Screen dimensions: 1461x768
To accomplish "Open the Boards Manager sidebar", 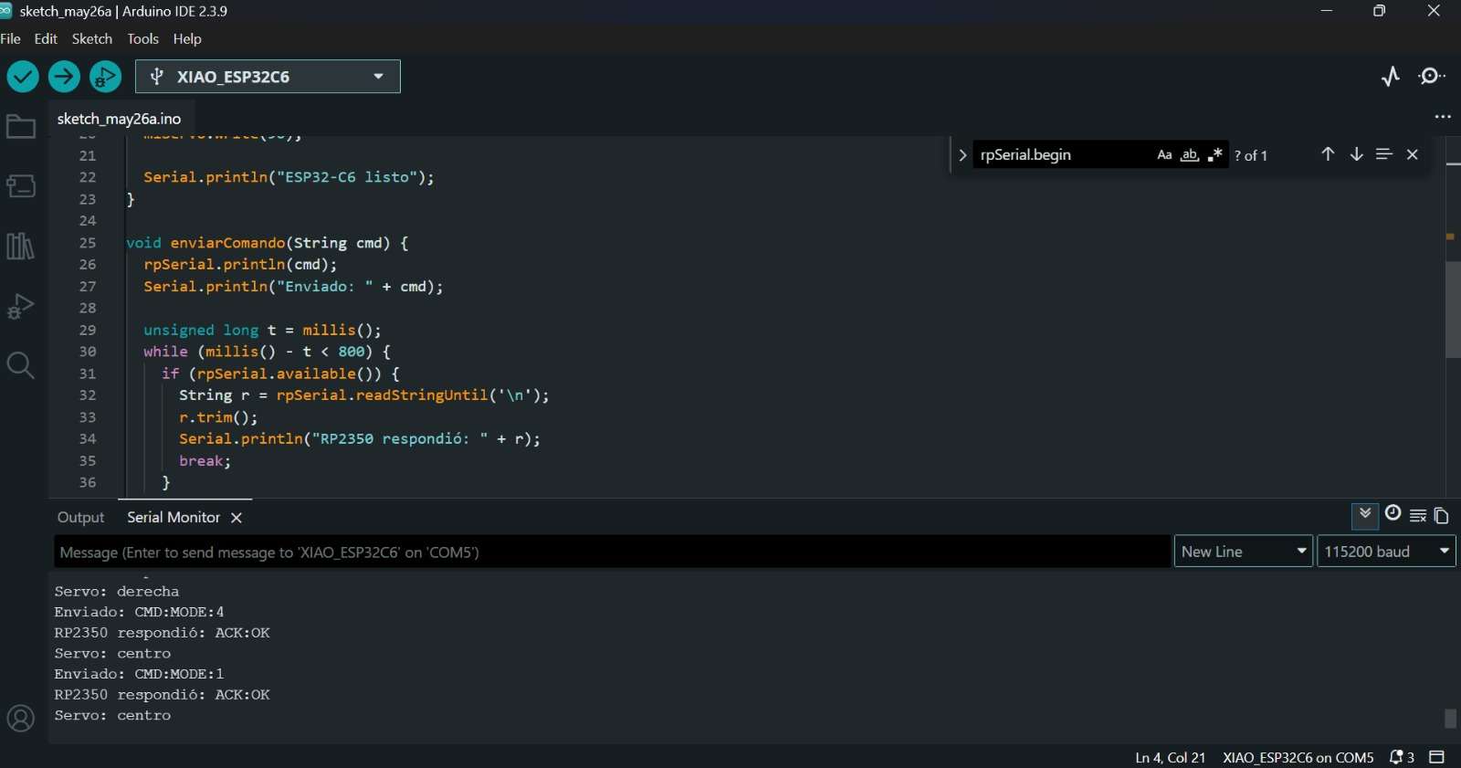I will point(20,186).
